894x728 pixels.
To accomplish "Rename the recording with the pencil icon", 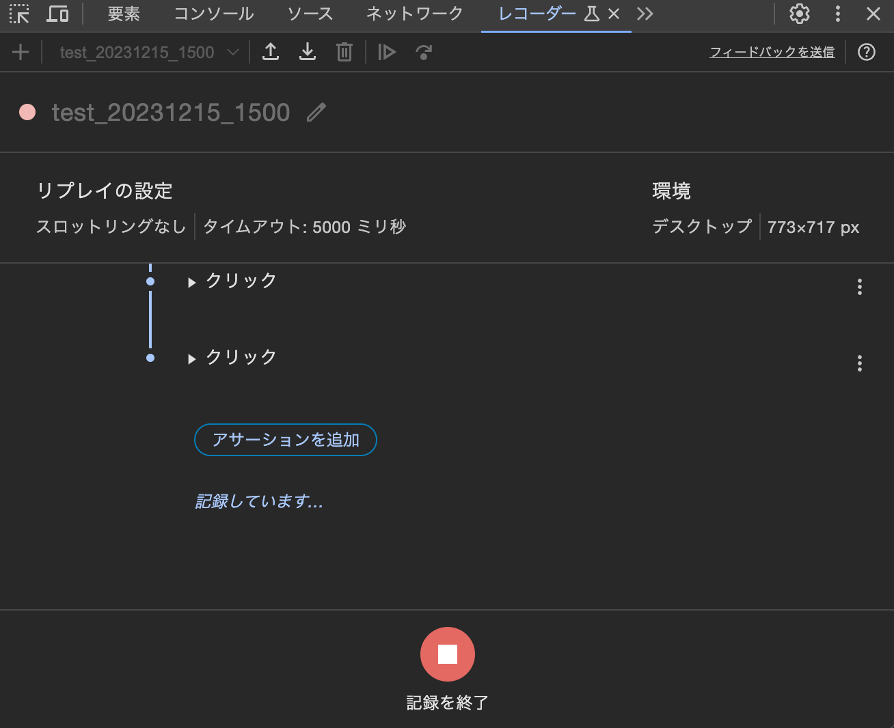I will tap(316, 112).
